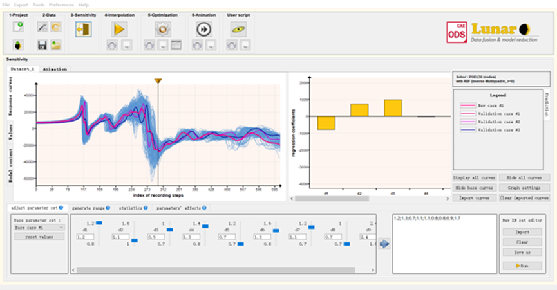Click the d4 value input field
Screen dimensions: 557x290
click(x=191, y=237)
